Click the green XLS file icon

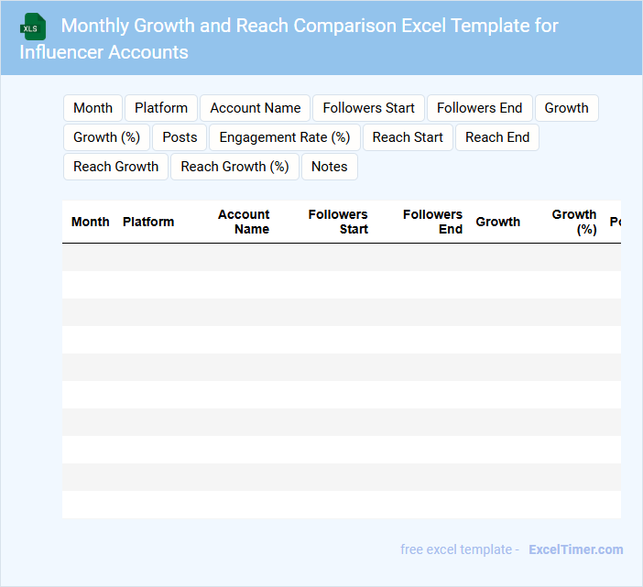pos(33,27)
